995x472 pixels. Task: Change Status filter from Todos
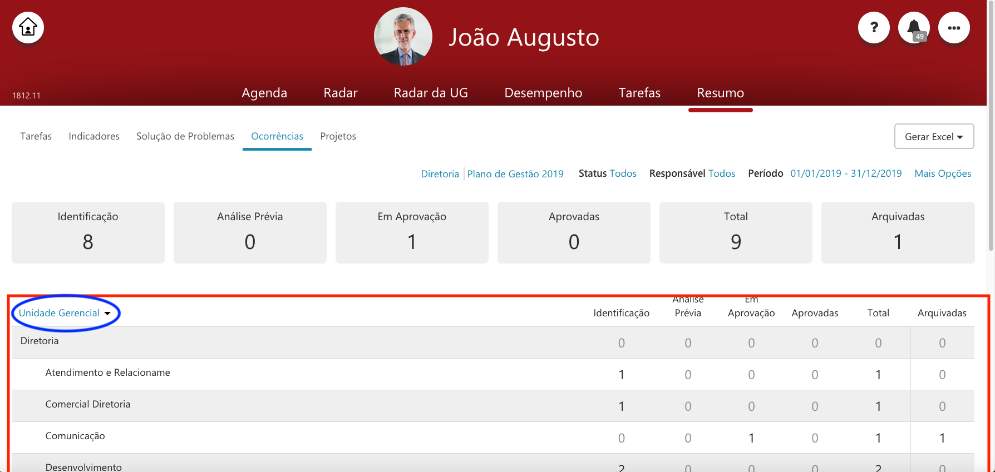point(623,173)
